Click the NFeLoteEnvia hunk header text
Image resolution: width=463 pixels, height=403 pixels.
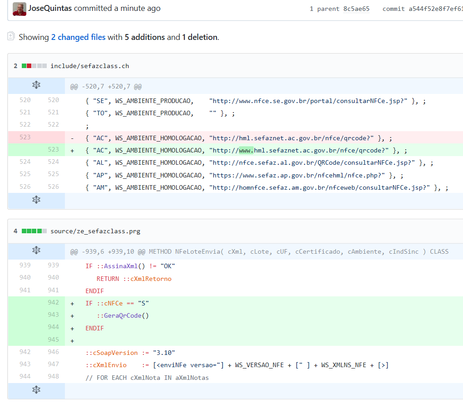point(259,251)
